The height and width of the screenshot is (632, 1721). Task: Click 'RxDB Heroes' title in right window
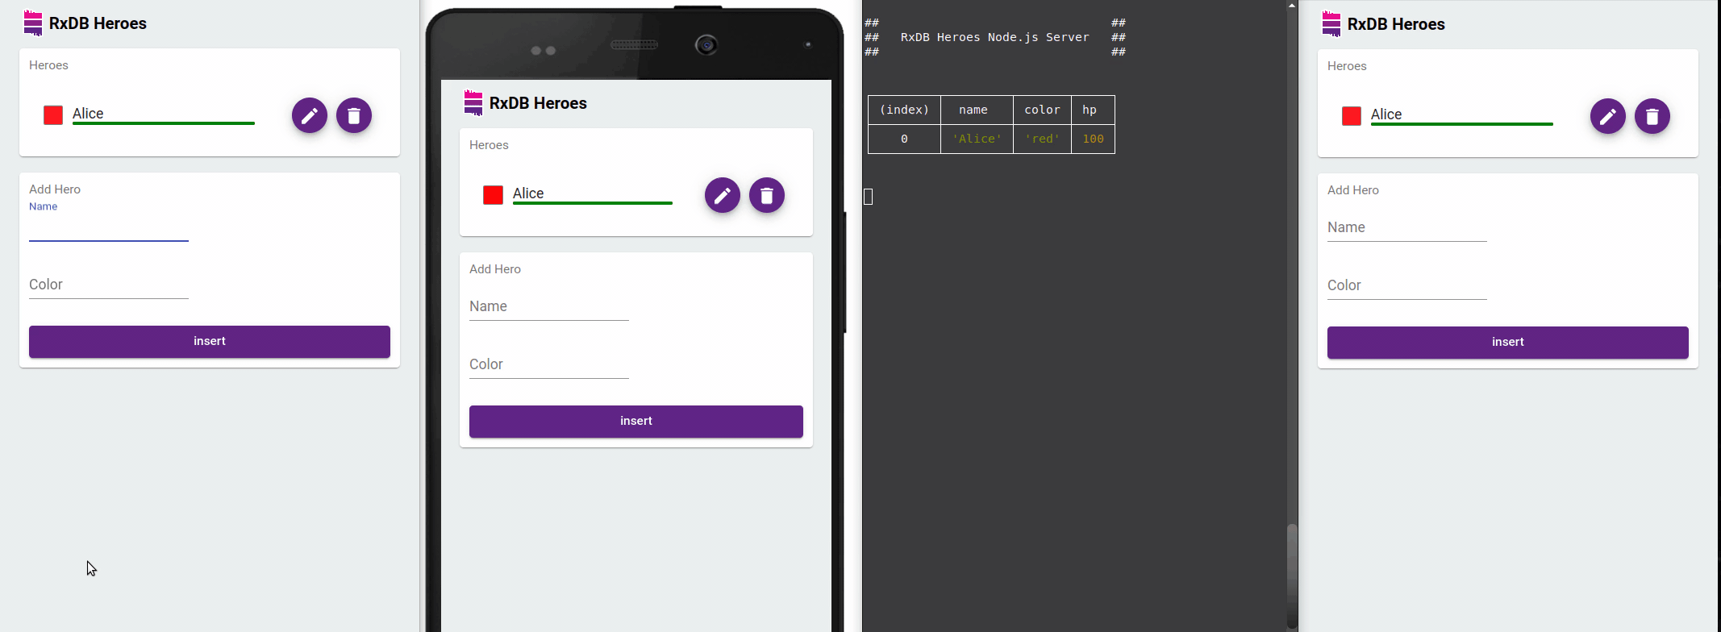pyautogui.click(x=1396, y=24)
